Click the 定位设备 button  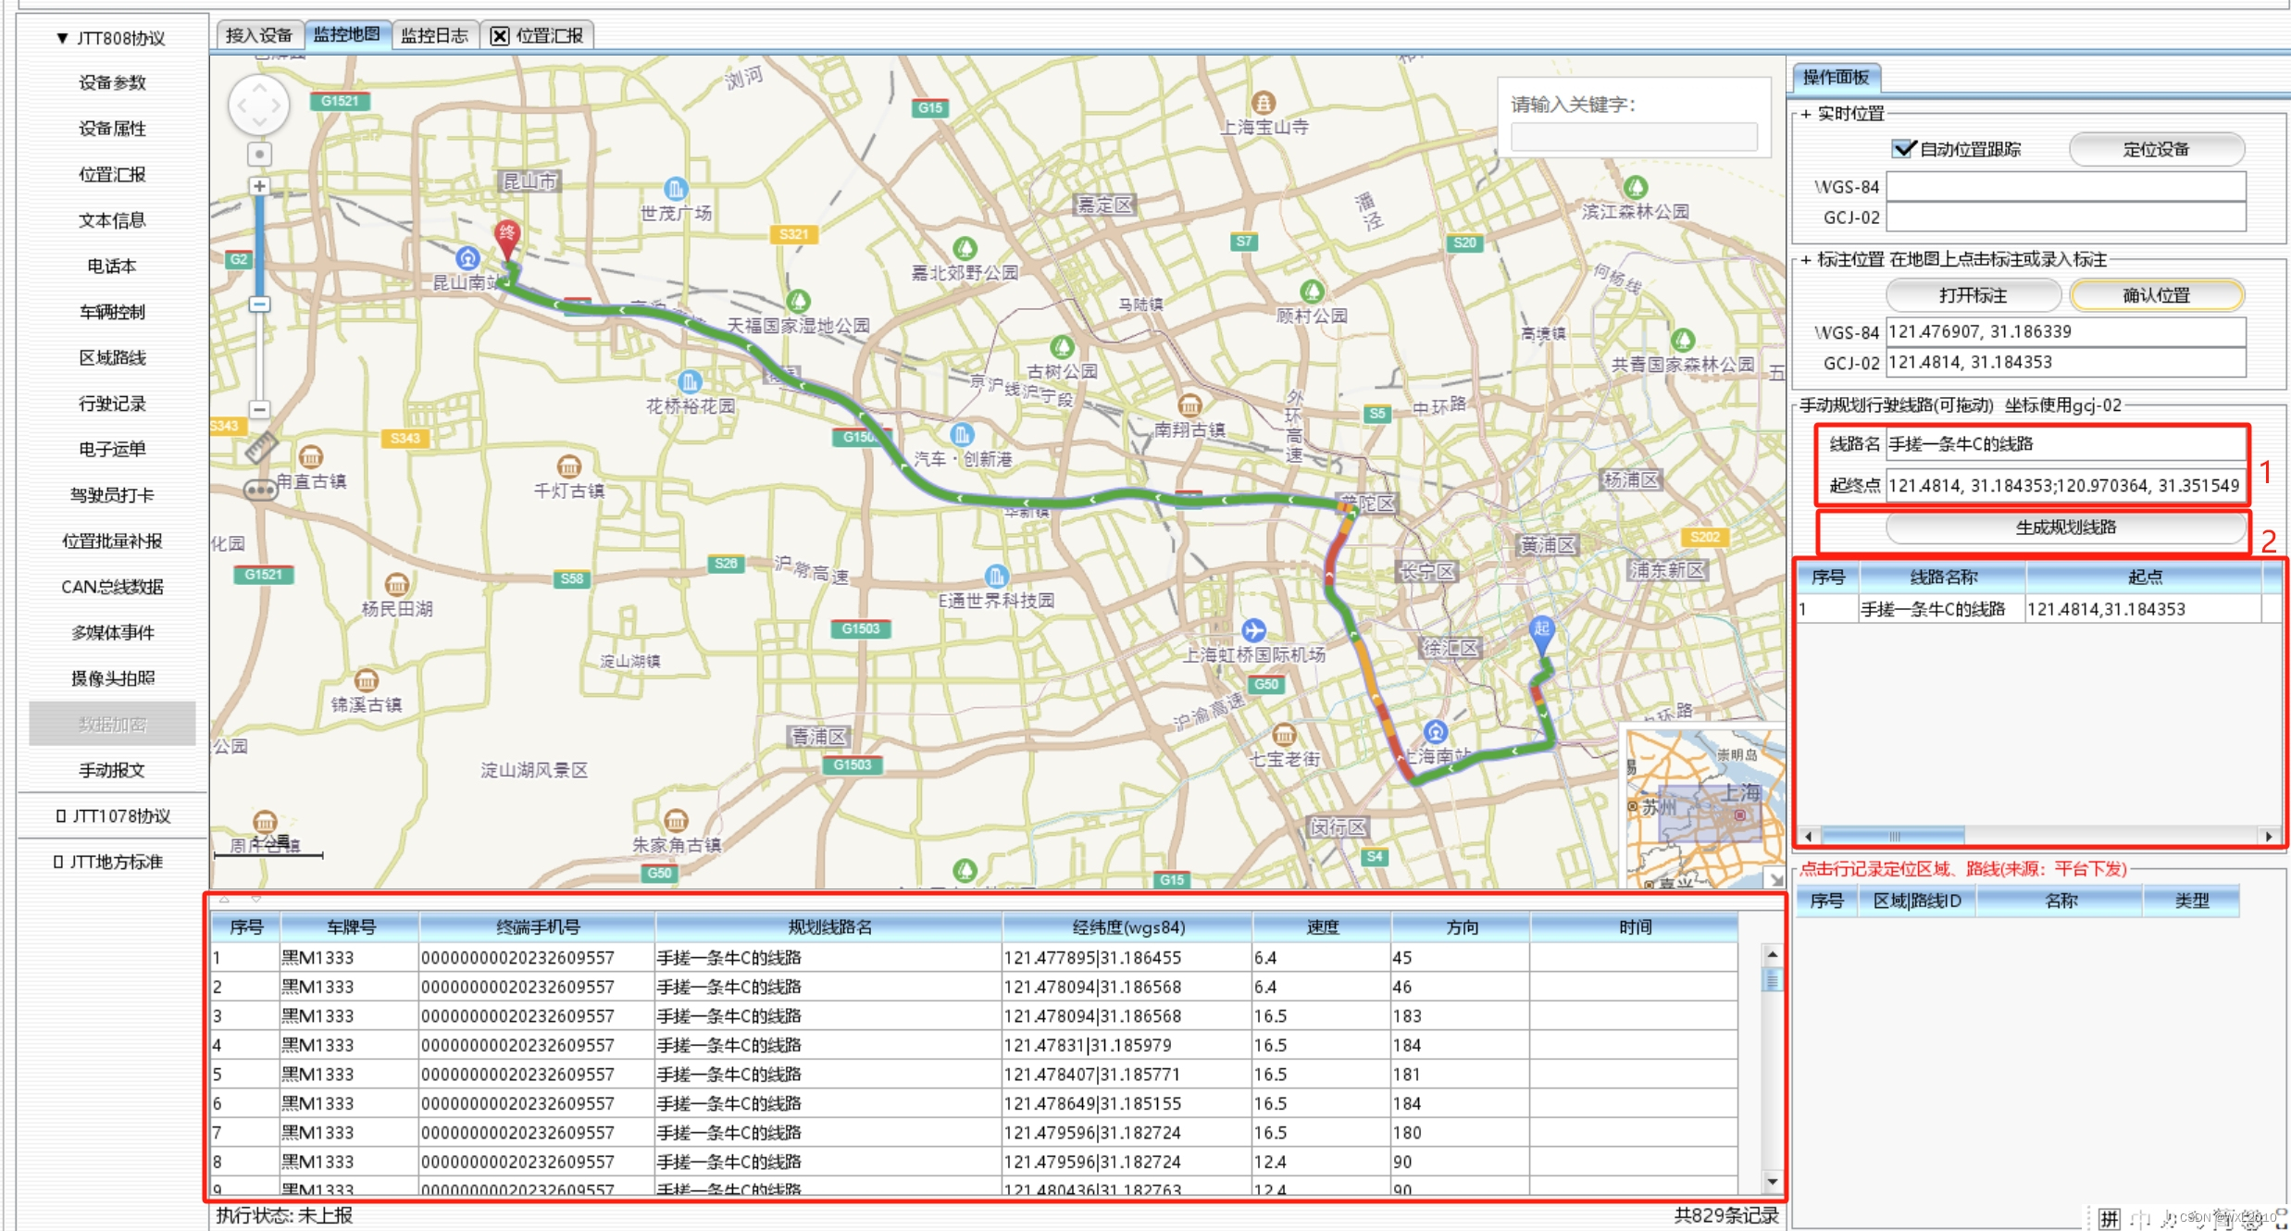pos(2155,149)
